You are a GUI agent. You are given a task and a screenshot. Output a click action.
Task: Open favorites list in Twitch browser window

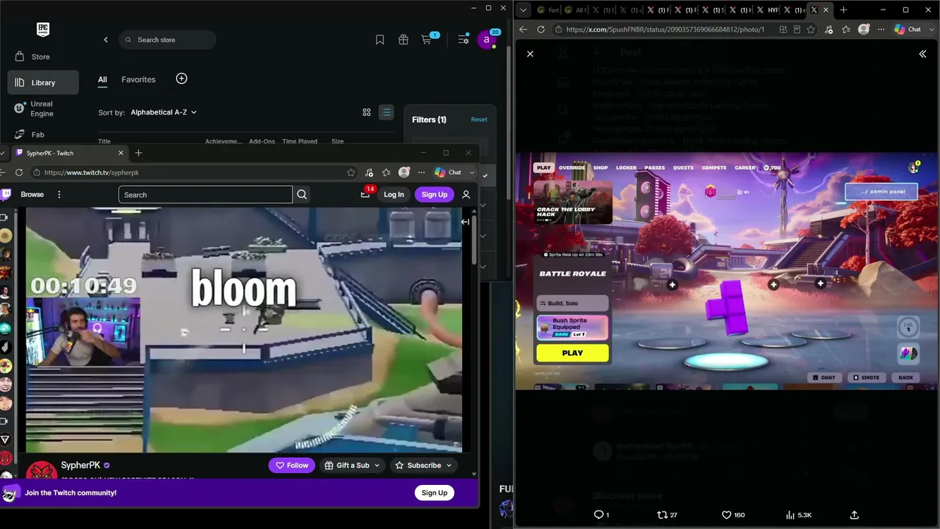[x=386, y=173]
